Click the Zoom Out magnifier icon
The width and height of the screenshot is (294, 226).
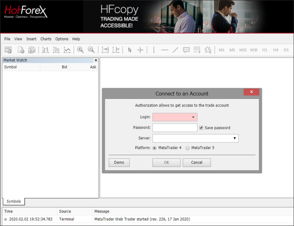(91, 50)
